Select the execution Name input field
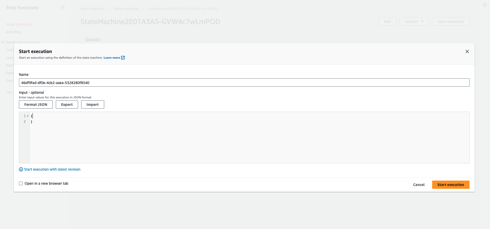The width and height of the screenshot is (490, 229). [x=244, y=82]
